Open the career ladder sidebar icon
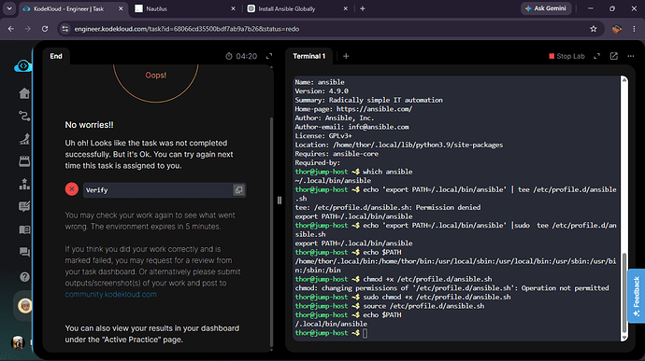Viewport: 645px width, 361px height. coord(24,139)
